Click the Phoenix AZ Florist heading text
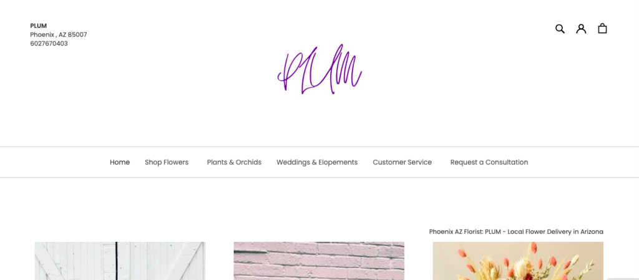This screenshot has height=280, width=639. (x=516, y=231)
